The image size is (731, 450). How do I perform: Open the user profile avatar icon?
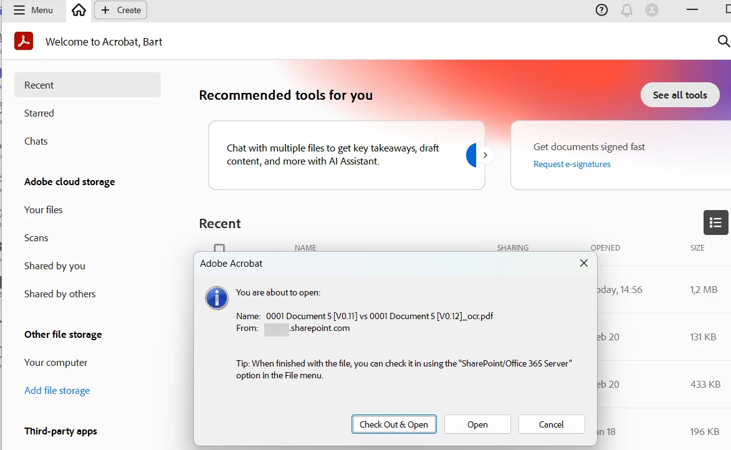[x=652, y=10]
